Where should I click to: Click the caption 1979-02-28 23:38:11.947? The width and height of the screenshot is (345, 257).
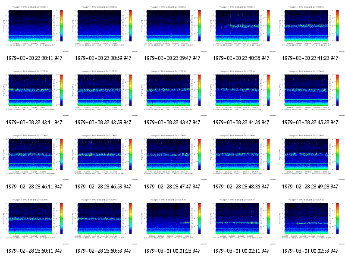tap(34, 58)
